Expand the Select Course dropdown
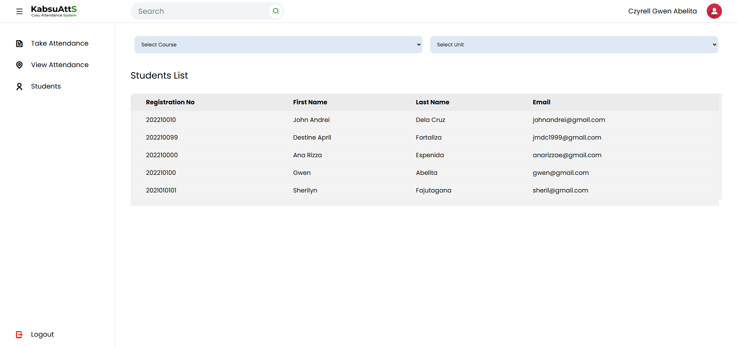 point(278,45)
